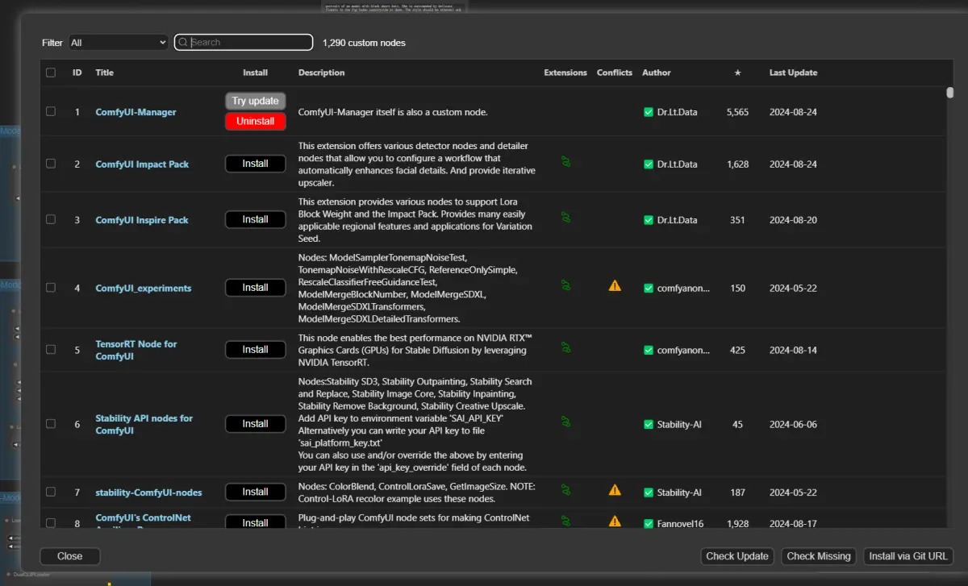Click the magnifier icon in the search box

click(183, 43)
